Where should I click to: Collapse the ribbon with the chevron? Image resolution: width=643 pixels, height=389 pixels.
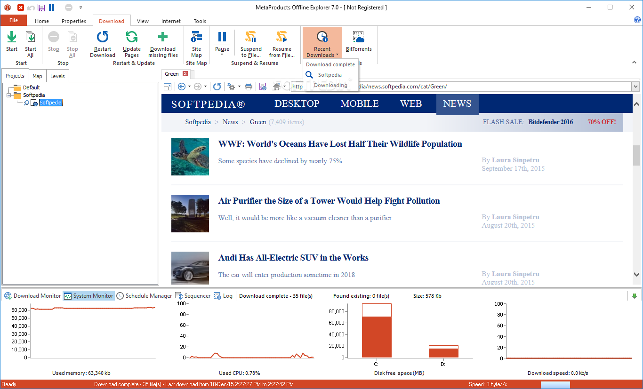[x=634, y=62]
